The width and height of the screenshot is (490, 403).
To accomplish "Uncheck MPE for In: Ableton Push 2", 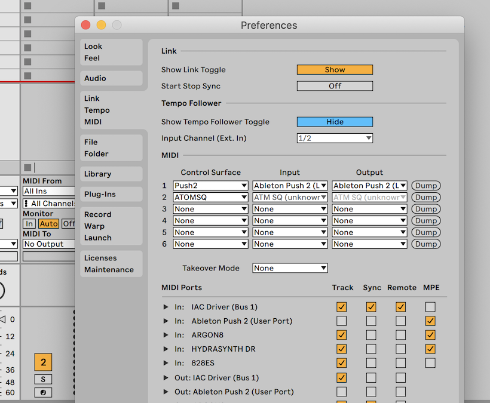I will point(430,321).
